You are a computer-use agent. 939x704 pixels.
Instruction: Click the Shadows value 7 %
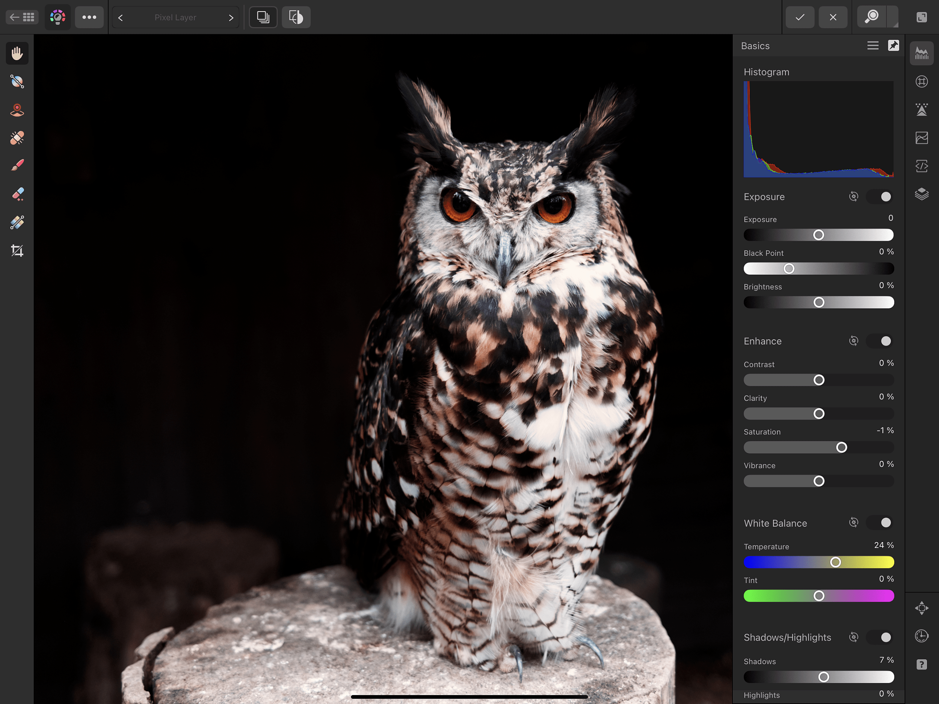[886, 660]
